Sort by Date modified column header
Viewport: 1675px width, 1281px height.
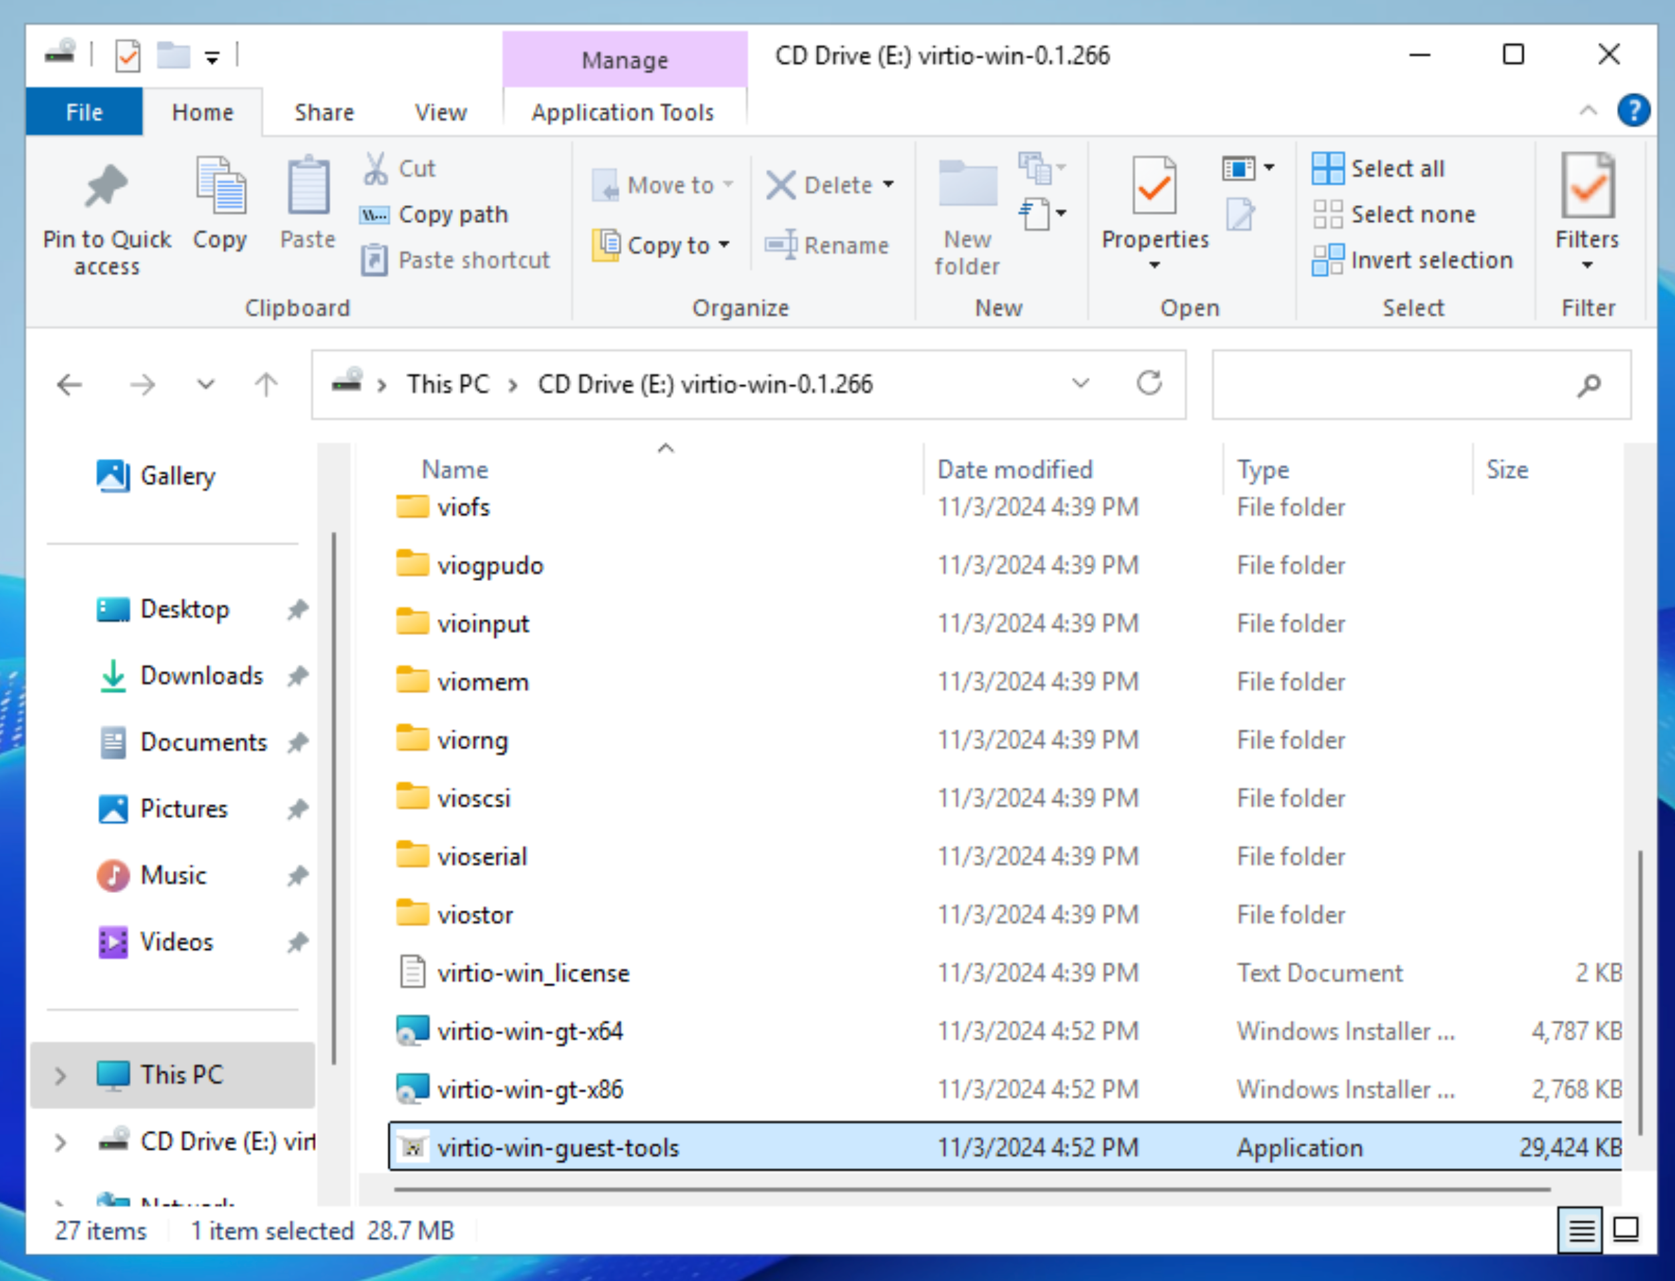click(1014, 470)
